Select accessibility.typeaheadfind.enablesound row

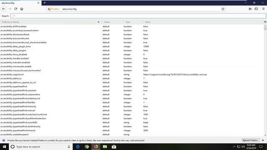pyautogui.click(x=132, y=98)
